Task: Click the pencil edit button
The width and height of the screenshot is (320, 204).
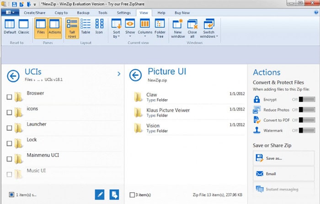Action: click(x=100, y=194)
